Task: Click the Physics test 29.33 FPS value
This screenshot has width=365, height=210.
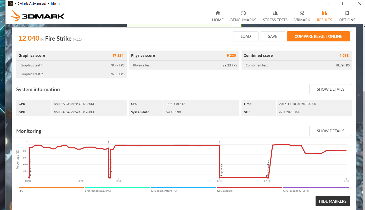Action: tap(230, 65)
